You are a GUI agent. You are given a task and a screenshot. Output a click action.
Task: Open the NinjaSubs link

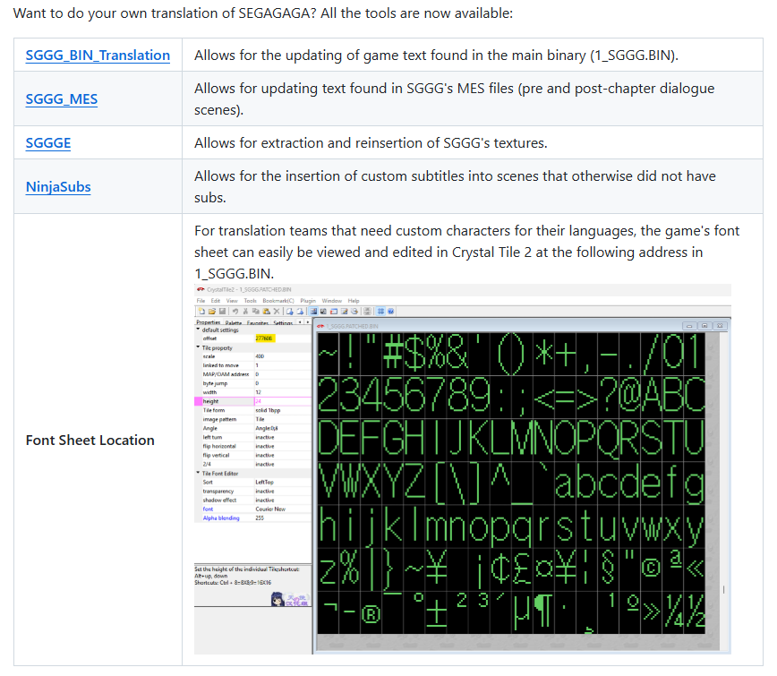58,187
